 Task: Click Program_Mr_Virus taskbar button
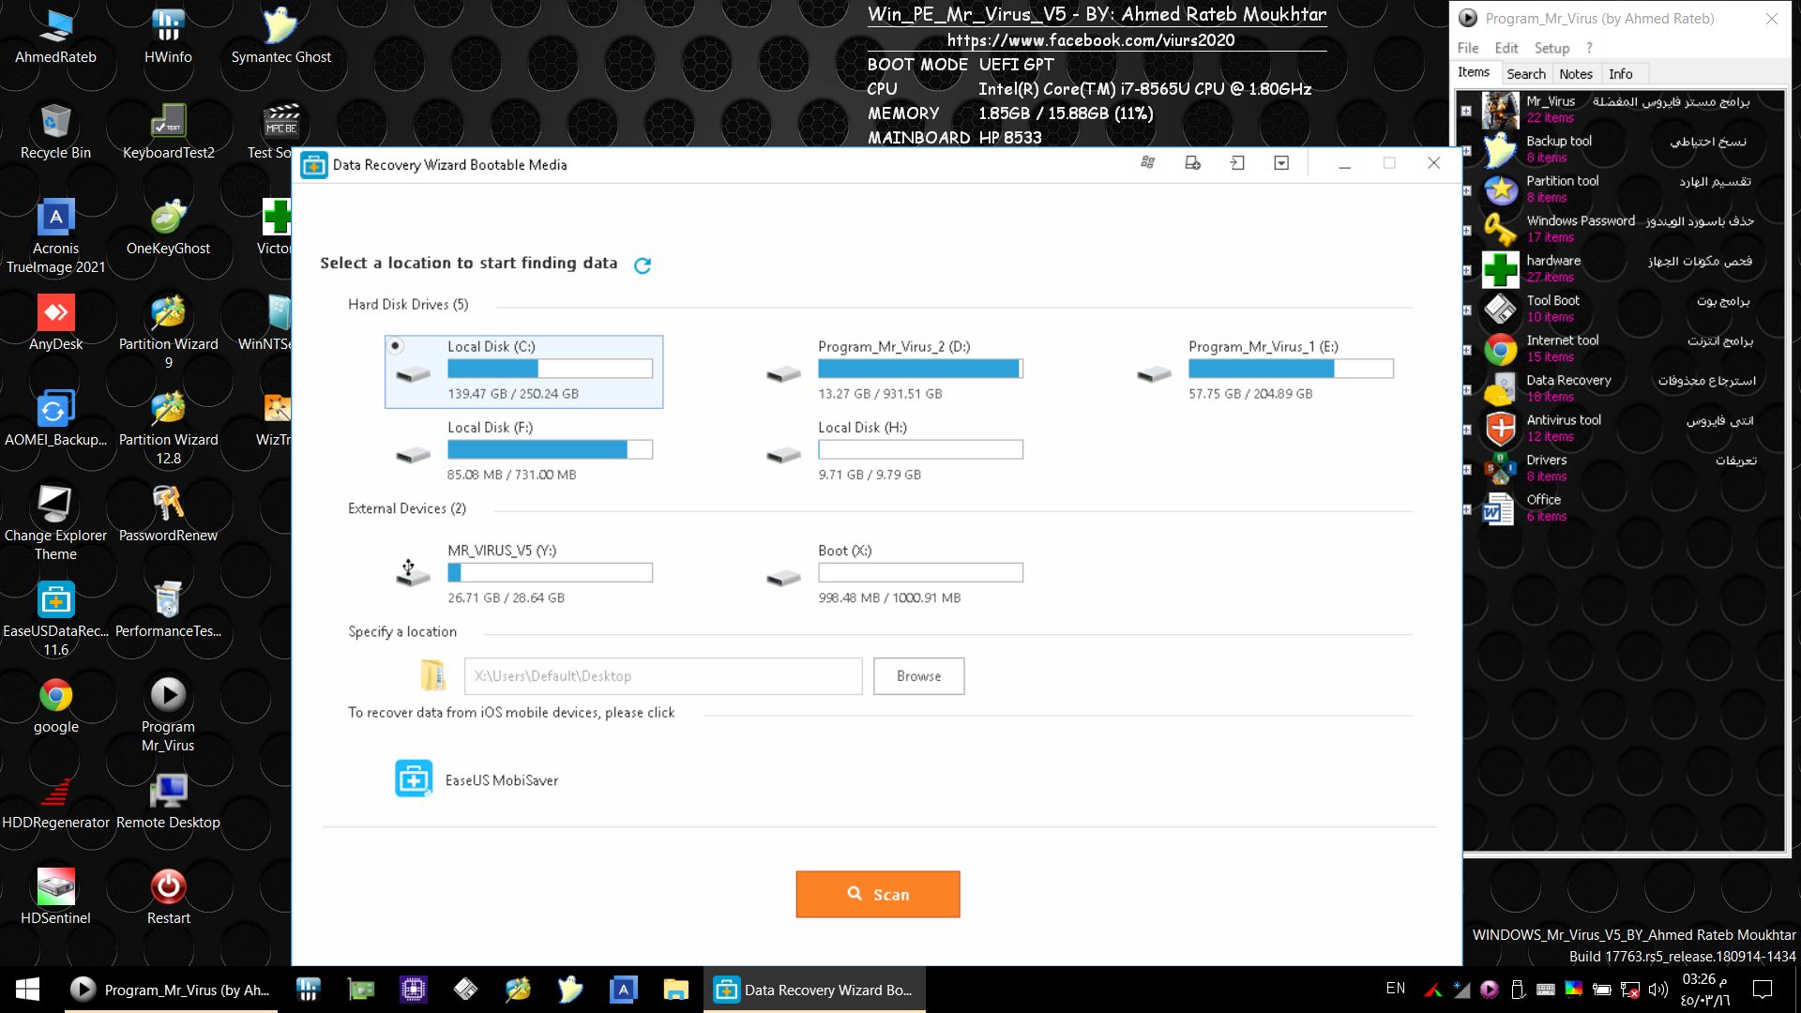click(171, 990)
